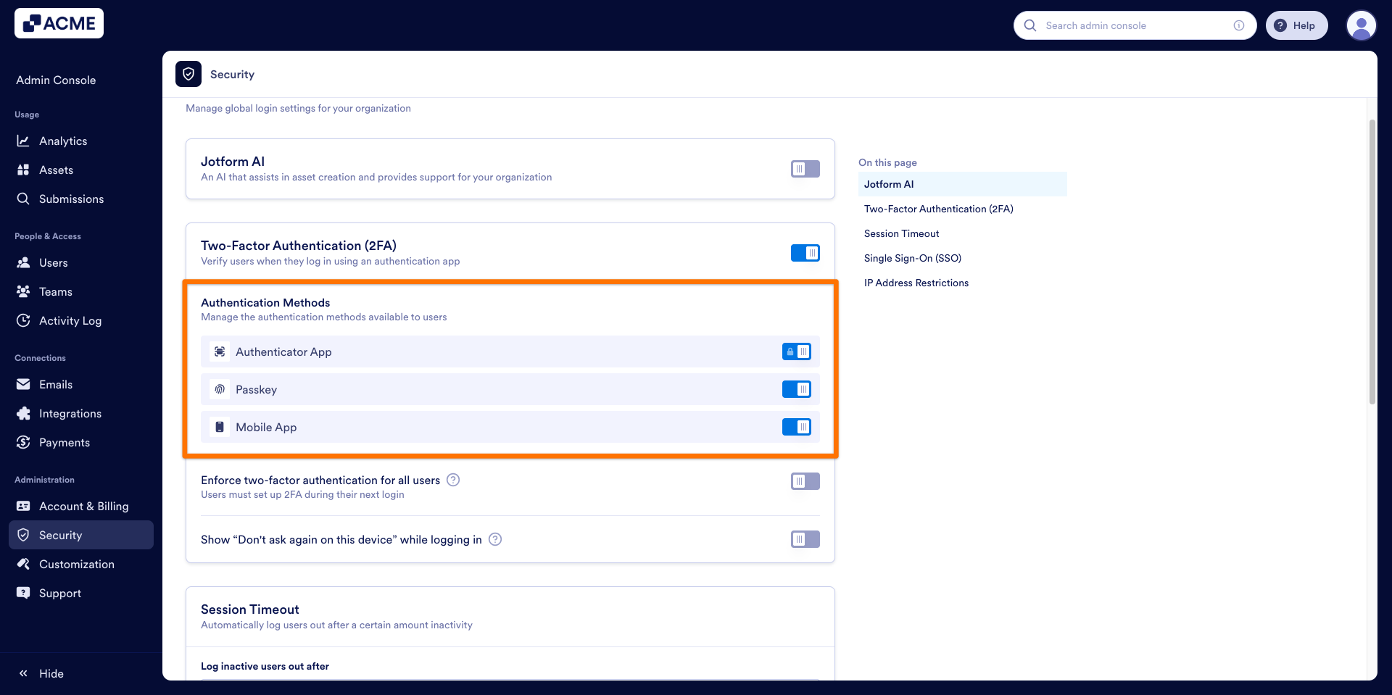The height and width of the screenshot is (695, 1392).
Task: Click the ACME logo
Action: tap(58, 22)
